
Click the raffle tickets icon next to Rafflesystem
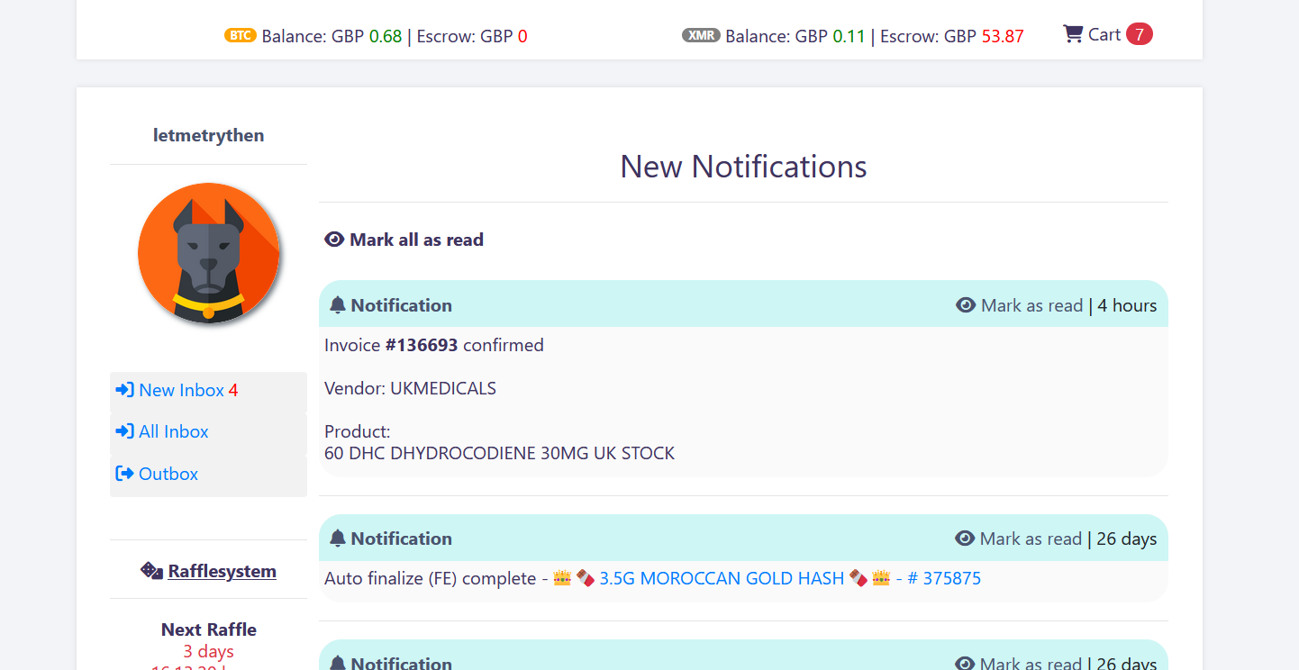(x=151, y=570)
